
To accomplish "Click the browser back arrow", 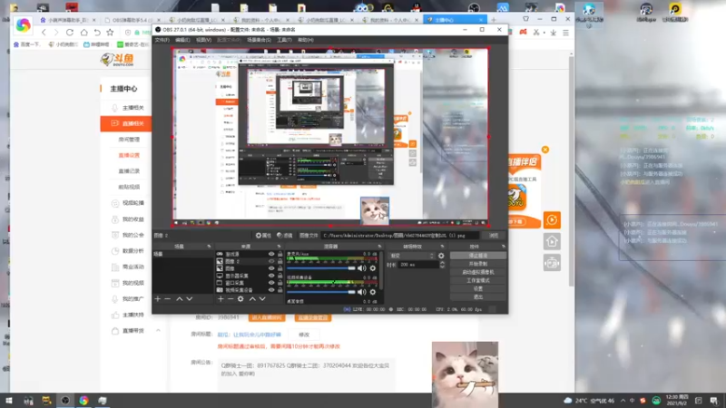I will pyautogui.click(x=44, y=33).
